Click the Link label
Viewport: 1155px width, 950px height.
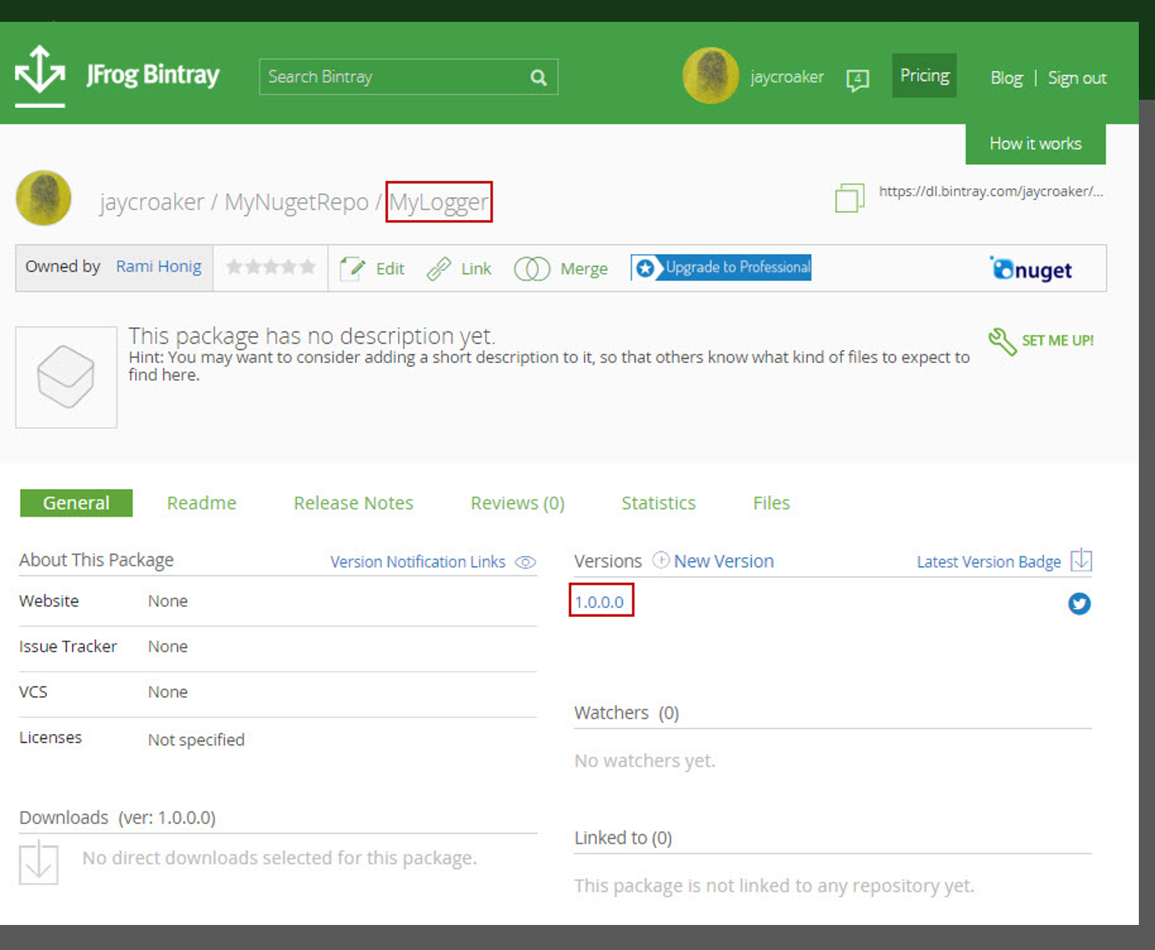(476, 268)
